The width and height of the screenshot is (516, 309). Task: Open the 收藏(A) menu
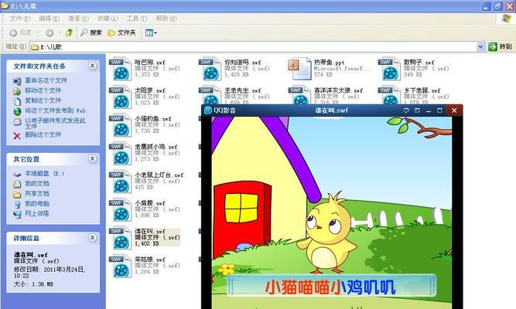[x=108, y=19]
